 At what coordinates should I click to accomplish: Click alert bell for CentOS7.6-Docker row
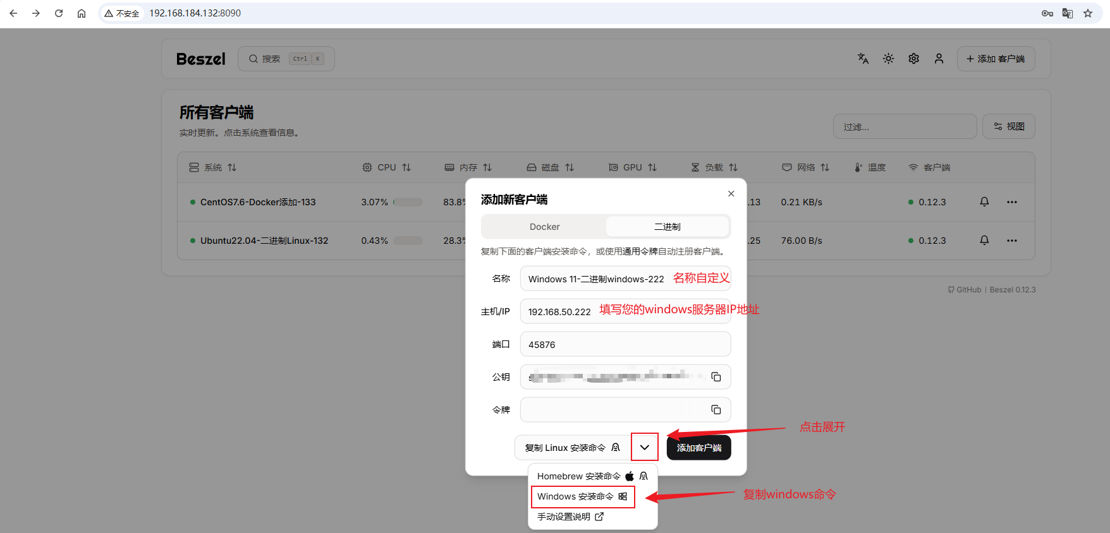984,202
